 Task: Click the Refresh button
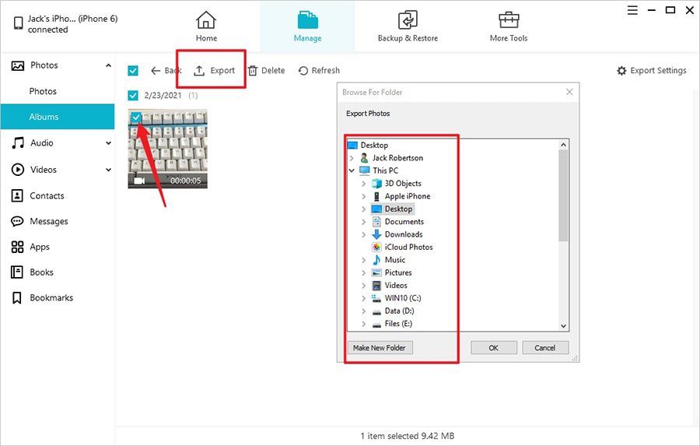pyautogui.click(x=319, y=71)
